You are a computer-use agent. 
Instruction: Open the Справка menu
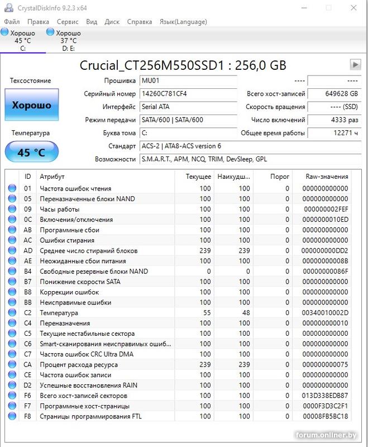[140, 22]
